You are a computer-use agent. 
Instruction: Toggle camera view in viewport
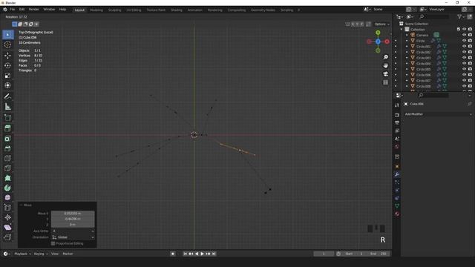click(x=386, y=74)
